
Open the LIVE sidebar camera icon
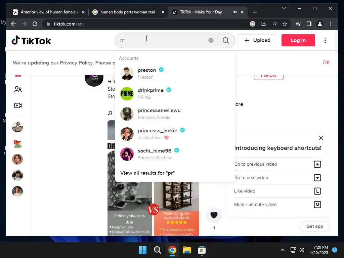pos(18,105)
